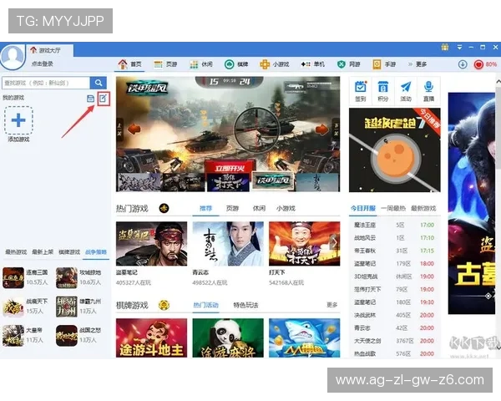Viewport: 501px width, 401px height.
Task: Click 更多 link in 棋牌游戏 section
Action: 331,305
